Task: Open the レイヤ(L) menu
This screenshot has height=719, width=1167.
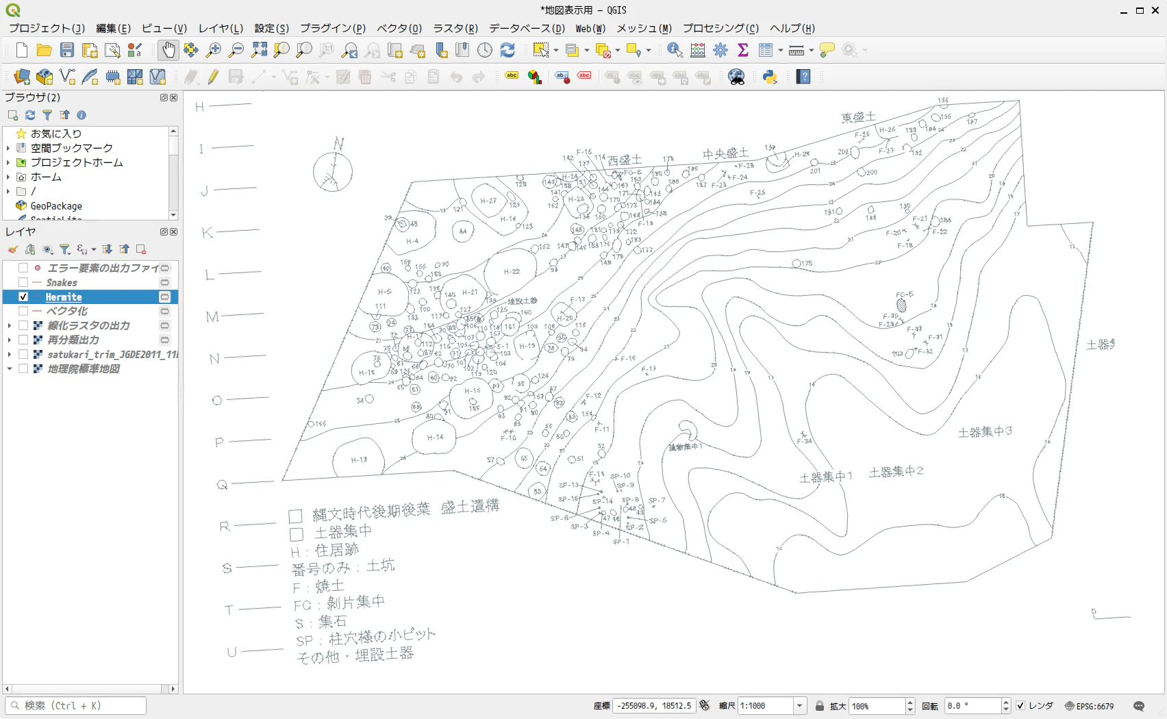Action: click(x=221, y=28)
